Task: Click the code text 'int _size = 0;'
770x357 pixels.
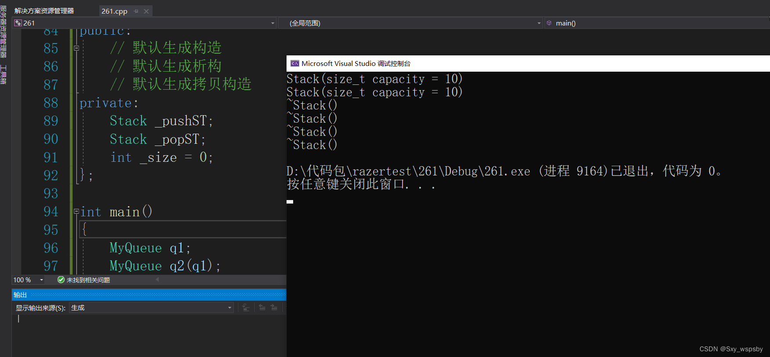Action: [161, 157]
